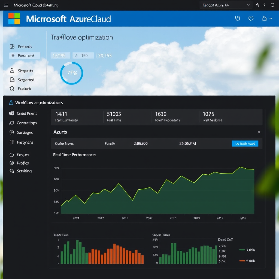The image size is (279, 279).
Task: Click the Frojuct power icon
Action: [x=12, y=155]
